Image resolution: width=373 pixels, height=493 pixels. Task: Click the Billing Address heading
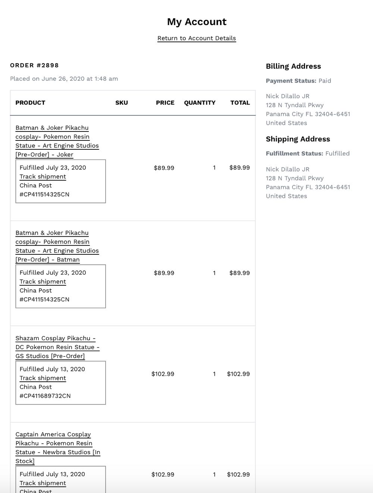(293, 66)
